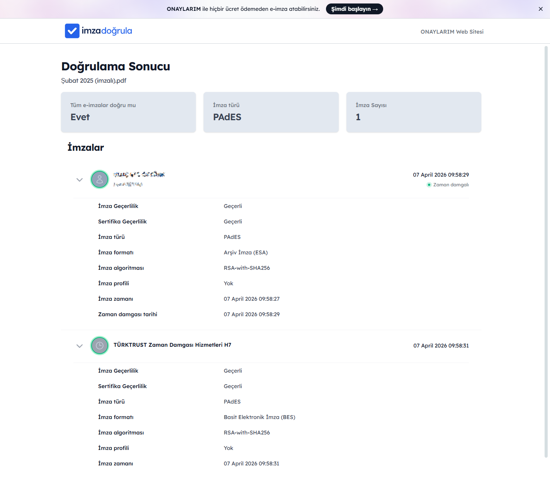Viewport: 550px width, 477px height.
Task: Select the İmza türü PAdES summary card
Action: point(271,112)
